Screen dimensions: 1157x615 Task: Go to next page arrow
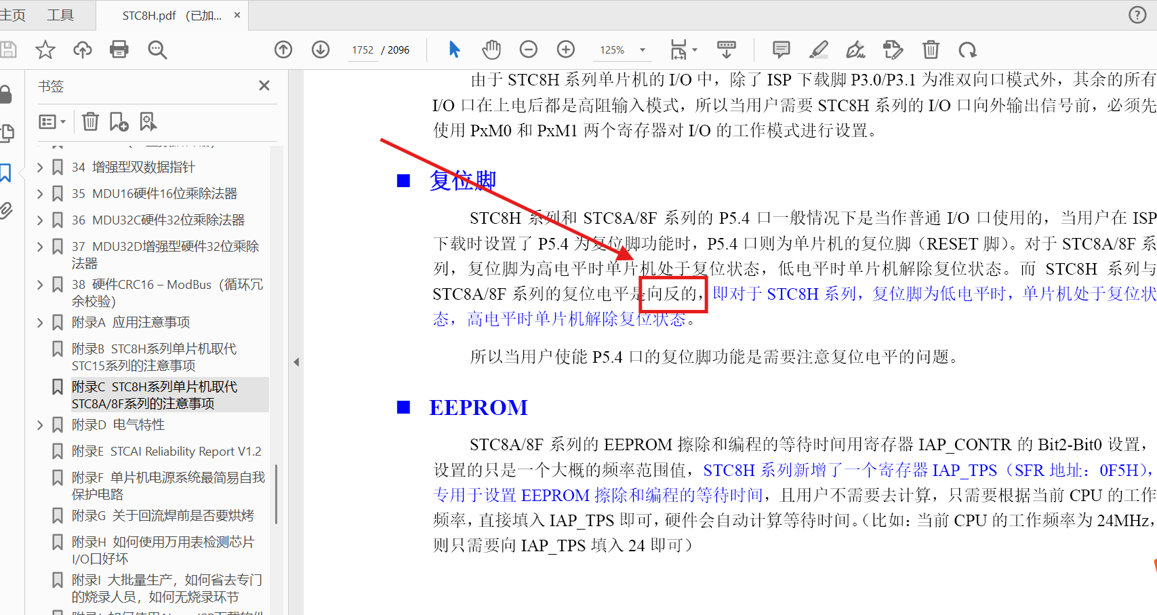(321, 49)
